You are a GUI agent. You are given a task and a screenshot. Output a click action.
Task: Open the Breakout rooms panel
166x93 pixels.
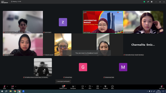pyautogui.click(x=63, y=87)
